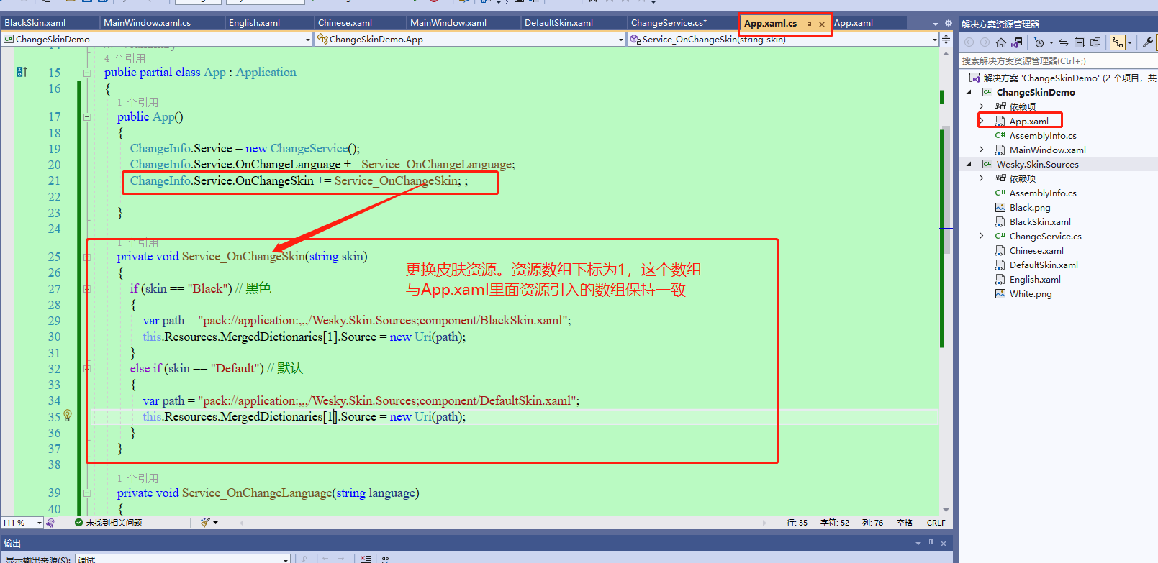This screenshot has width=1158, height=563.
Task: Expand the ChangeService.cs tree node
Action: [981, 236]
